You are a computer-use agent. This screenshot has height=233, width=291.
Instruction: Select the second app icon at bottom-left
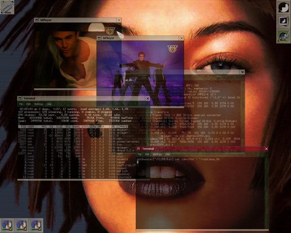click(x=21, y=225)
